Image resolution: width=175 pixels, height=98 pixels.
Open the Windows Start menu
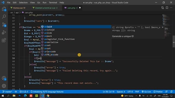pyautogui.click(x=2, y=96)
